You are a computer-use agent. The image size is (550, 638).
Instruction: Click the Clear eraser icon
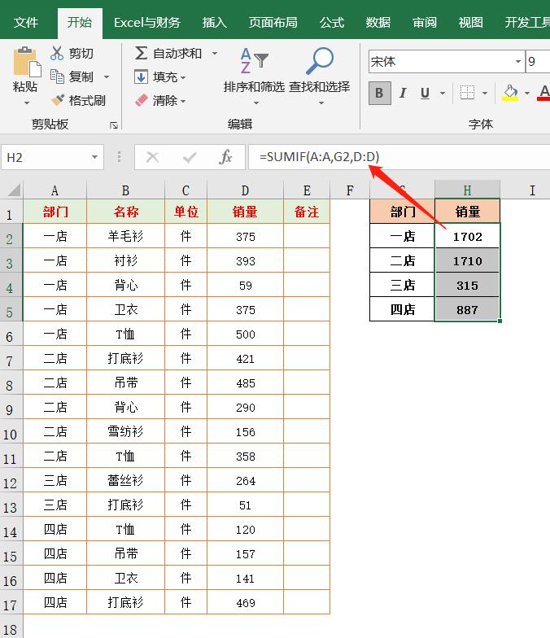[141, 101]
